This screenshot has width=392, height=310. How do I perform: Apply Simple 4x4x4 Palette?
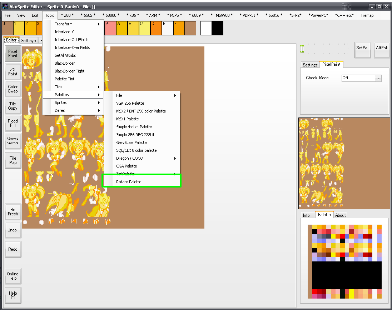pyautogui.click(x=142, y=127)
